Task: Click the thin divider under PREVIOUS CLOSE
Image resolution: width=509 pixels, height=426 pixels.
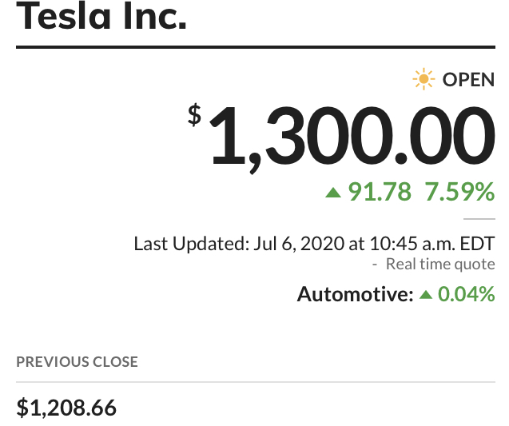Action: (x=256, y=382)
